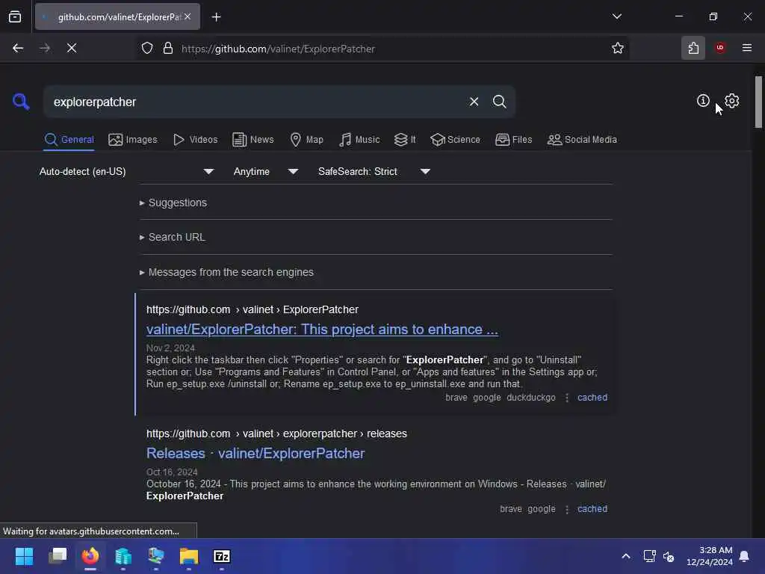Go back with the browser back arrow
Screen dimensions: 765x574
[18, 49]
